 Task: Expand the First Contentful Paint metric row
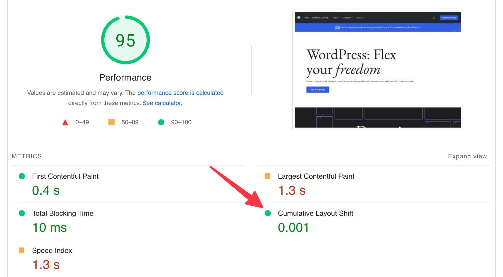[x=65, y=176]
